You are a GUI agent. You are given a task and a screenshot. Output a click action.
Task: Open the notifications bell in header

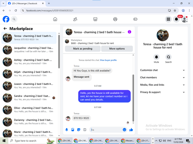click(176, 19)
